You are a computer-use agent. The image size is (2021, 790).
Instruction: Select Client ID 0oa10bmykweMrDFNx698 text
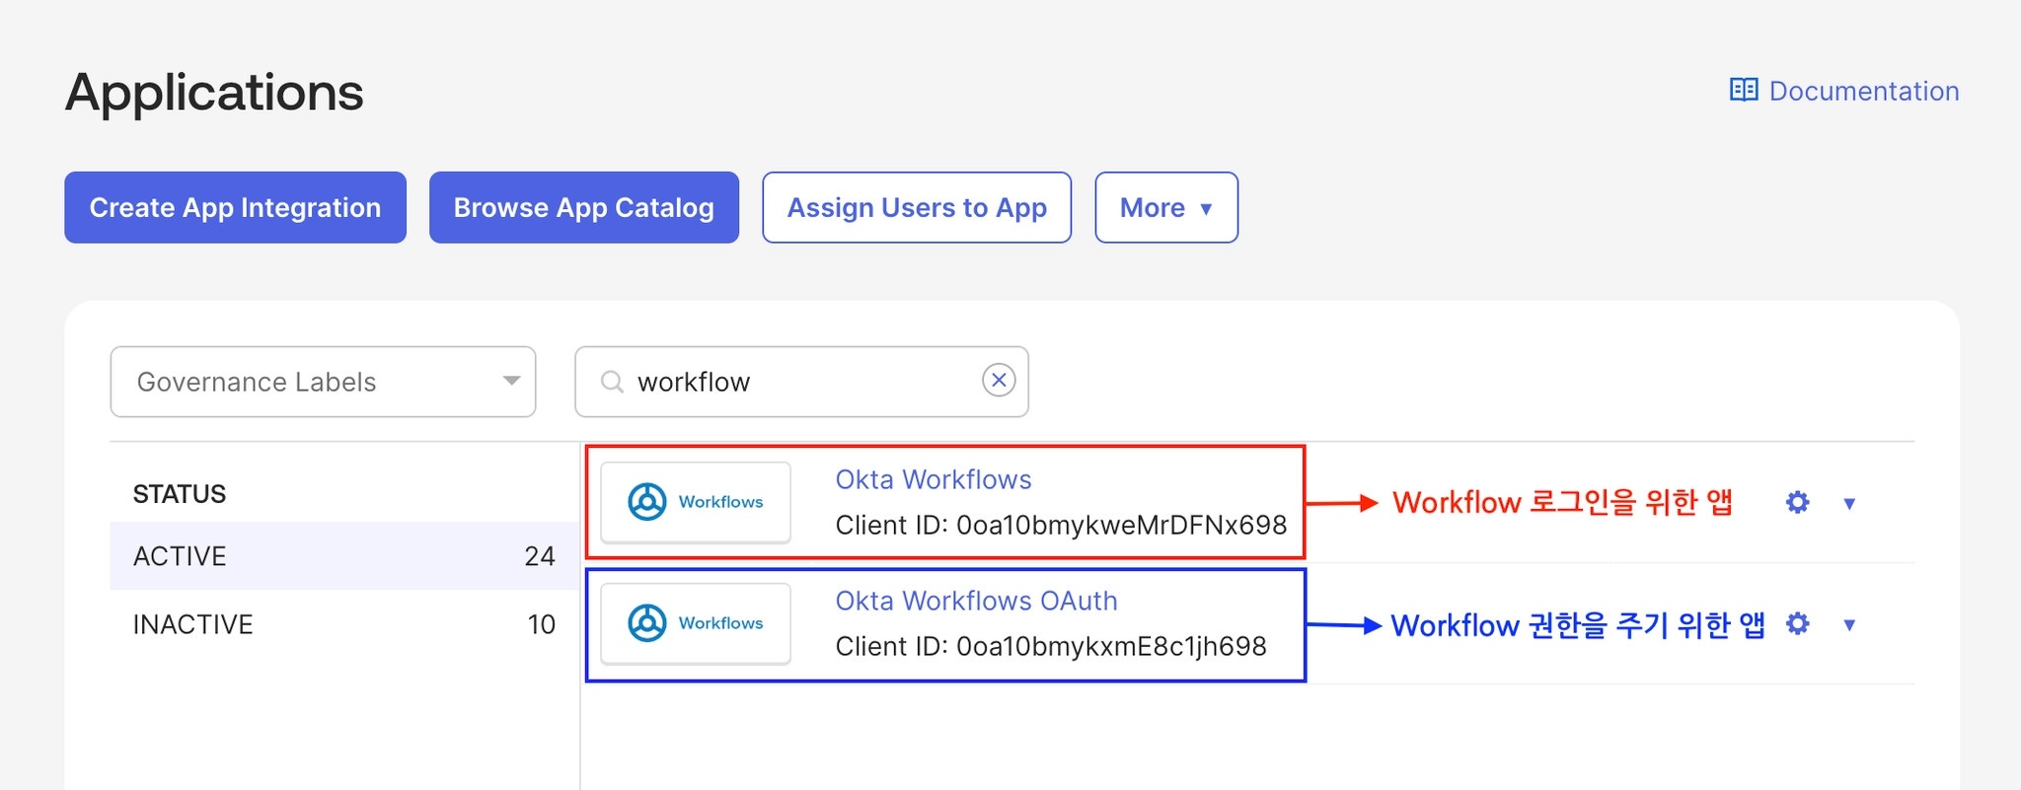point(1061,525)
